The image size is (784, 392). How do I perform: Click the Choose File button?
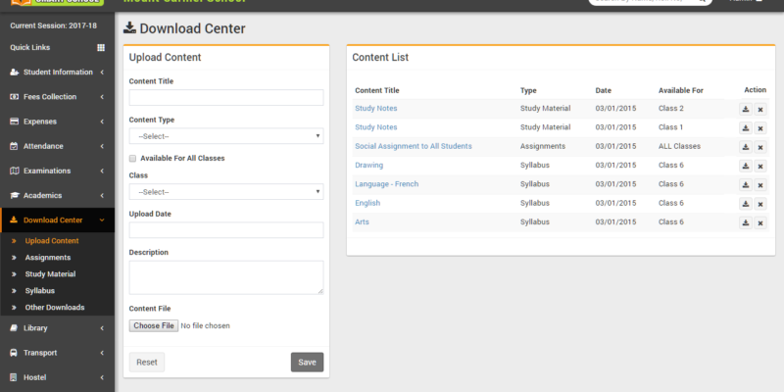pyautogui.click(x=154, y=325)
